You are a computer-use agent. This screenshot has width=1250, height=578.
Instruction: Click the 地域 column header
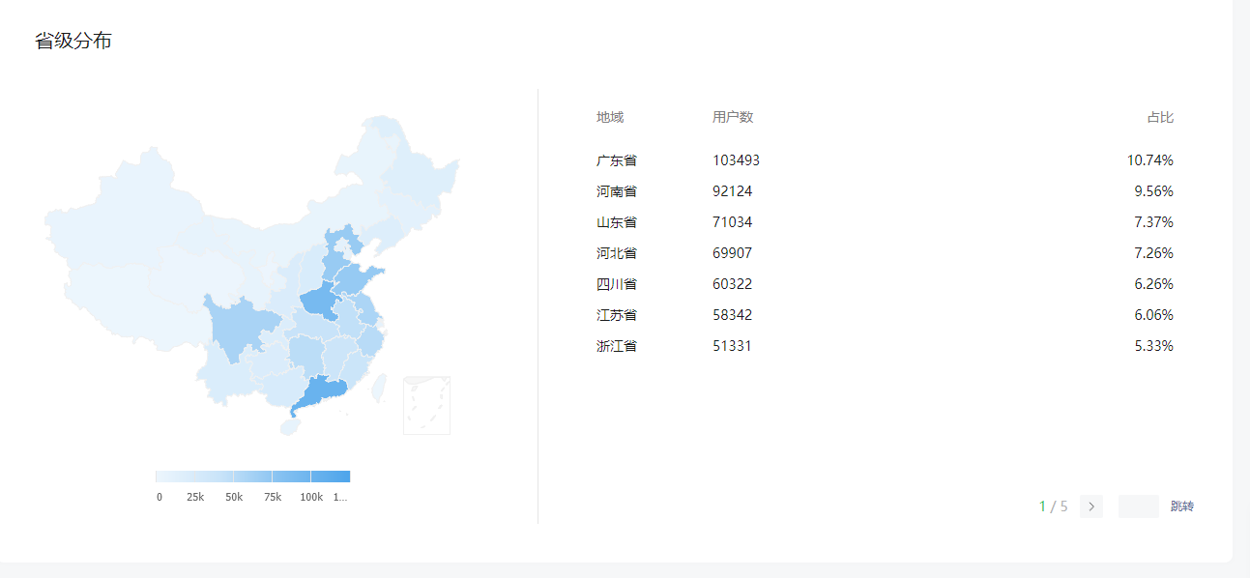[x=610, y=117]
